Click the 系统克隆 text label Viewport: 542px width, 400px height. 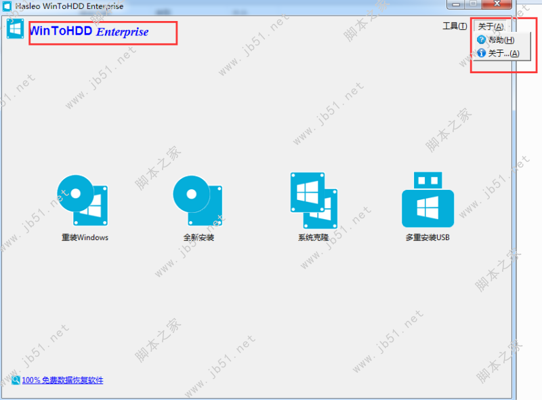[313, 237]
